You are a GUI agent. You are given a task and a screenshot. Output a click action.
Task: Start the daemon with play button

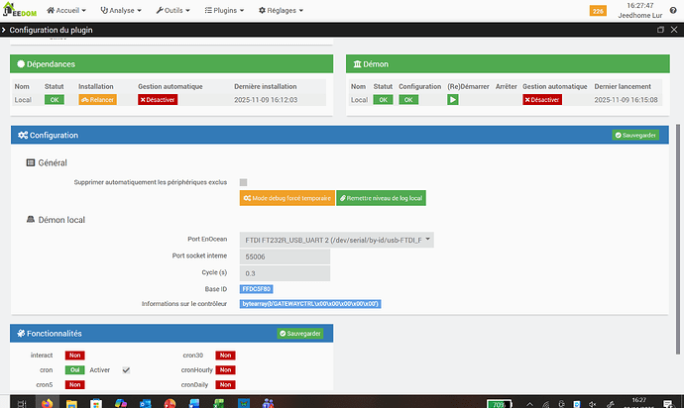click(x=453, y=100)
